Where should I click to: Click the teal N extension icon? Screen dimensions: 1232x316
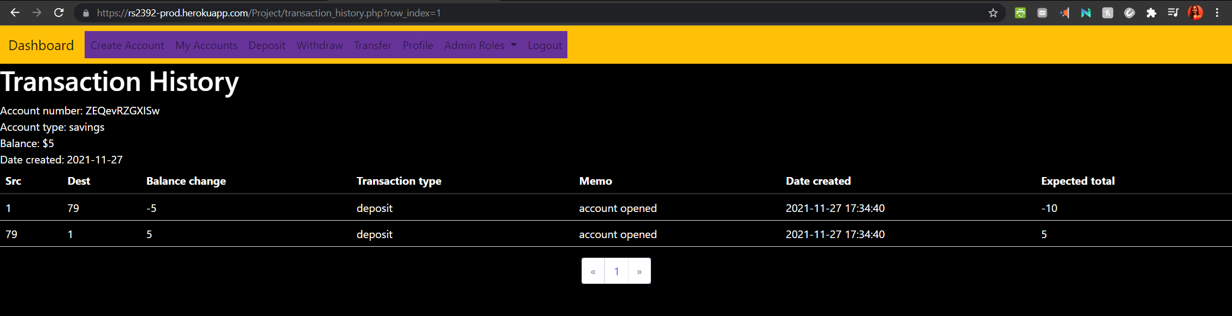pos(1085,13)
